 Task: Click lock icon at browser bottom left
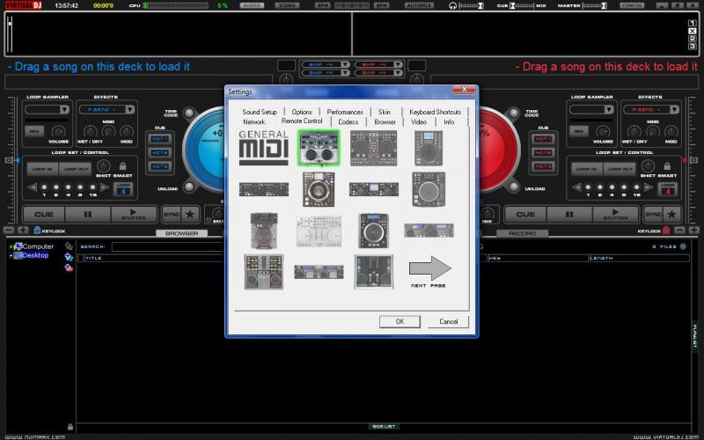[x=70, y=427]
